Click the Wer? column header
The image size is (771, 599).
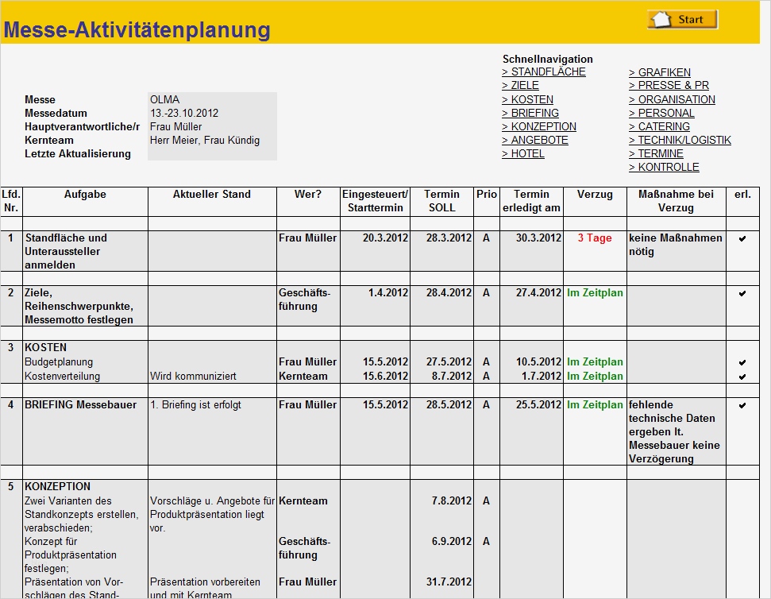tap(308, 201)
